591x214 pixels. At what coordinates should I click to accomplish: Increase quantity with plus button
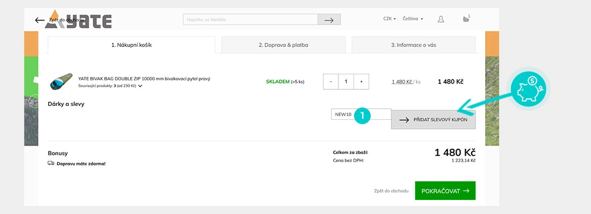pyautogui.click(x=361, y=82)
